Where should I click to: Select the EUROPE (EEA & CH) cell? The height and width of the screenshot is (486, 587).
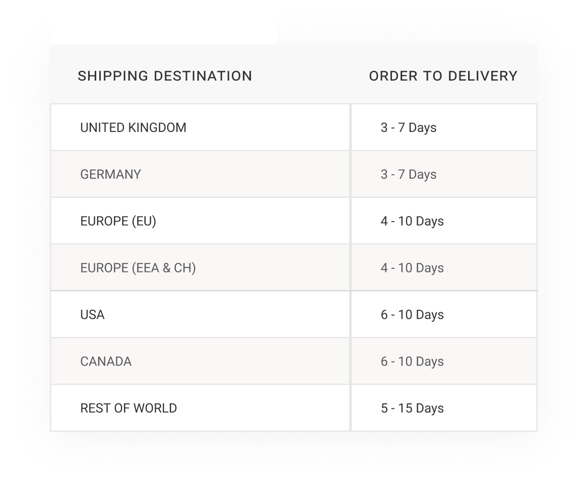[x=200, y=268]
